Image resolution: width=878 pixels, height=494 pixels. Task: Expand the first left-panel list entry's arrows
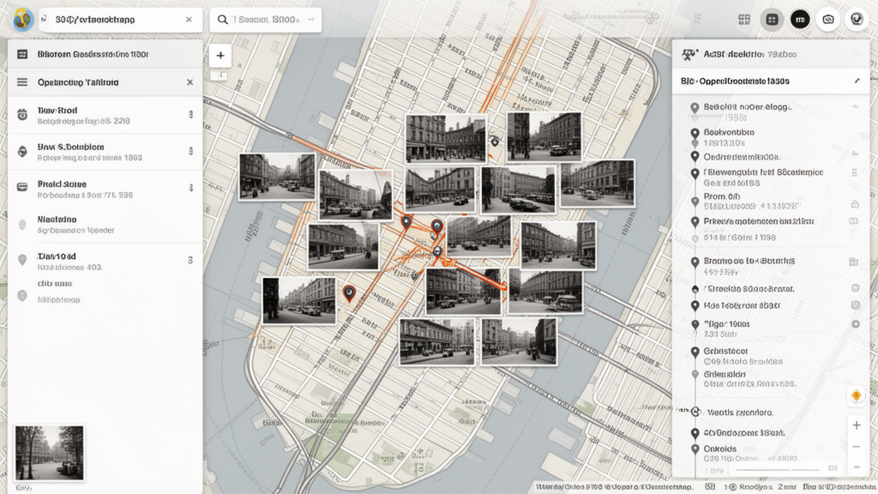tap(189, 115)
